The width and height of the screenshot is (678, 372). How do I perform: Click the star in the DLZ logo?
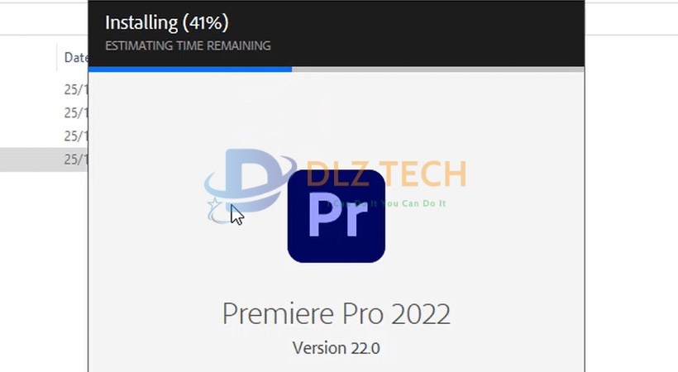point(215,203)
